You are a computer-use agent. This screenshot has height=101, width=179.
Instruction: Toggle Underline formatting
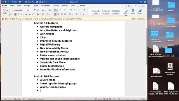22,14
